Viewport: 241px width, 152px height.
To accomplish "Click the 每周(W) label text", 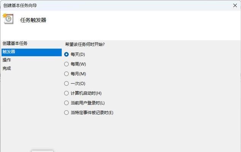I will click(78, 64).
